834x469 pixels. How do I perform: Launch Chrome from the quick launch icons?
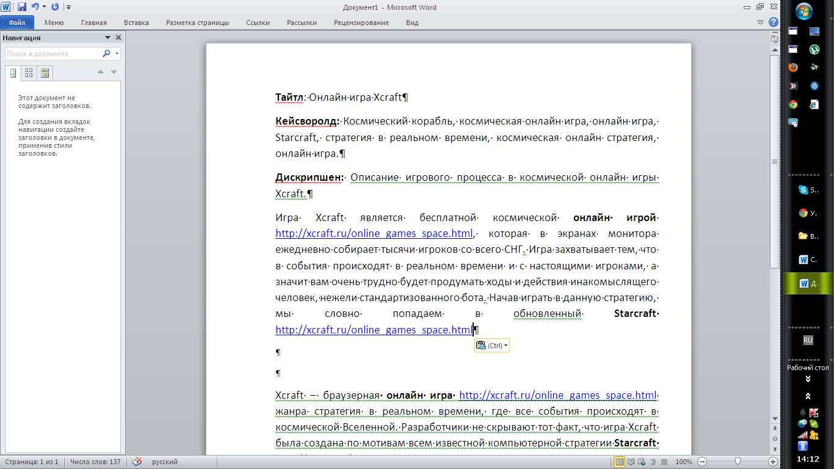tap(793, 104)
